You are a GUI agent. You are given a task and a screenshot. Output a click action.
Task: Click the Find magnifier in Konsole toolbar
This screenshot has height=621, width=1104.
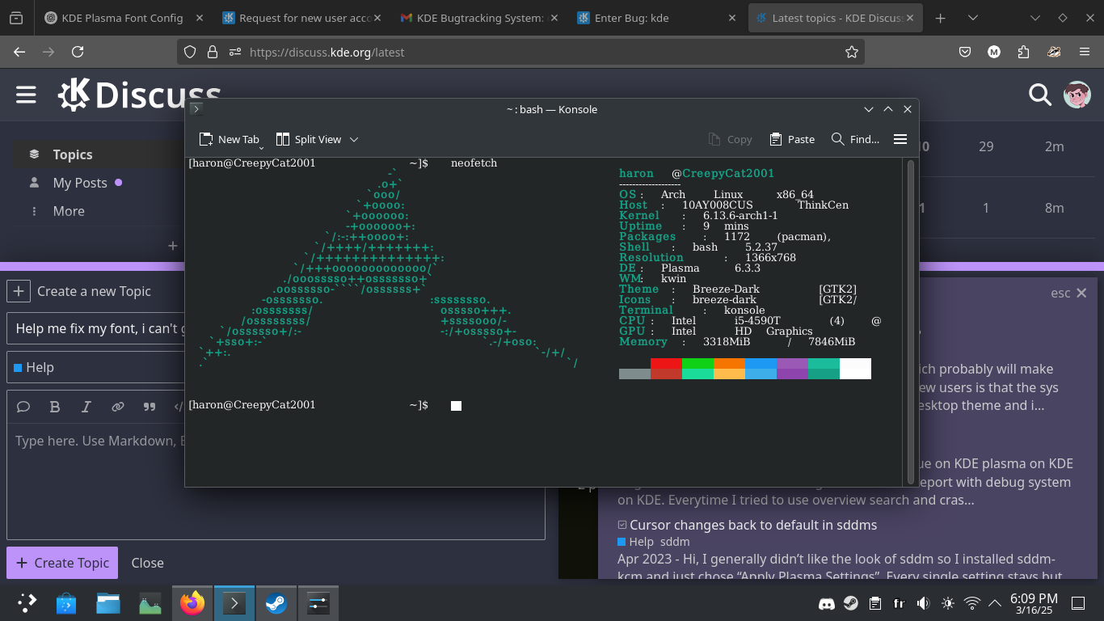pyautogui.click(x=855, y=139)
